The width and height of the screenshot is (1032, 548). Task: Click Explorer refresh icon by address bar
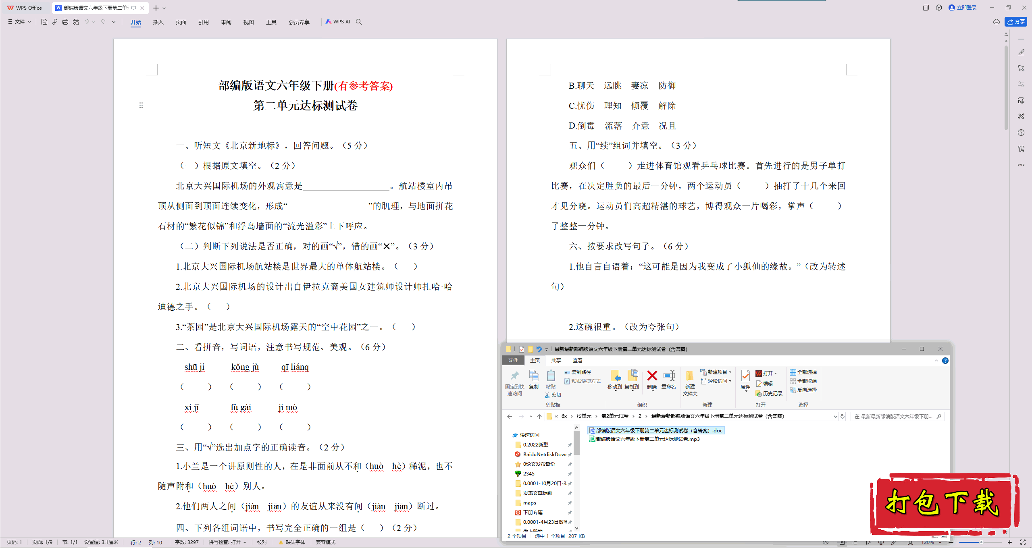(x=843, y=416)
